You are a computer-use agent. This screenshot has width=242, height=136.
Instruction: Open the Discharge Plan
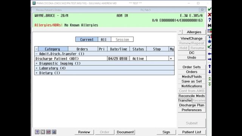(x=192, y=105)
